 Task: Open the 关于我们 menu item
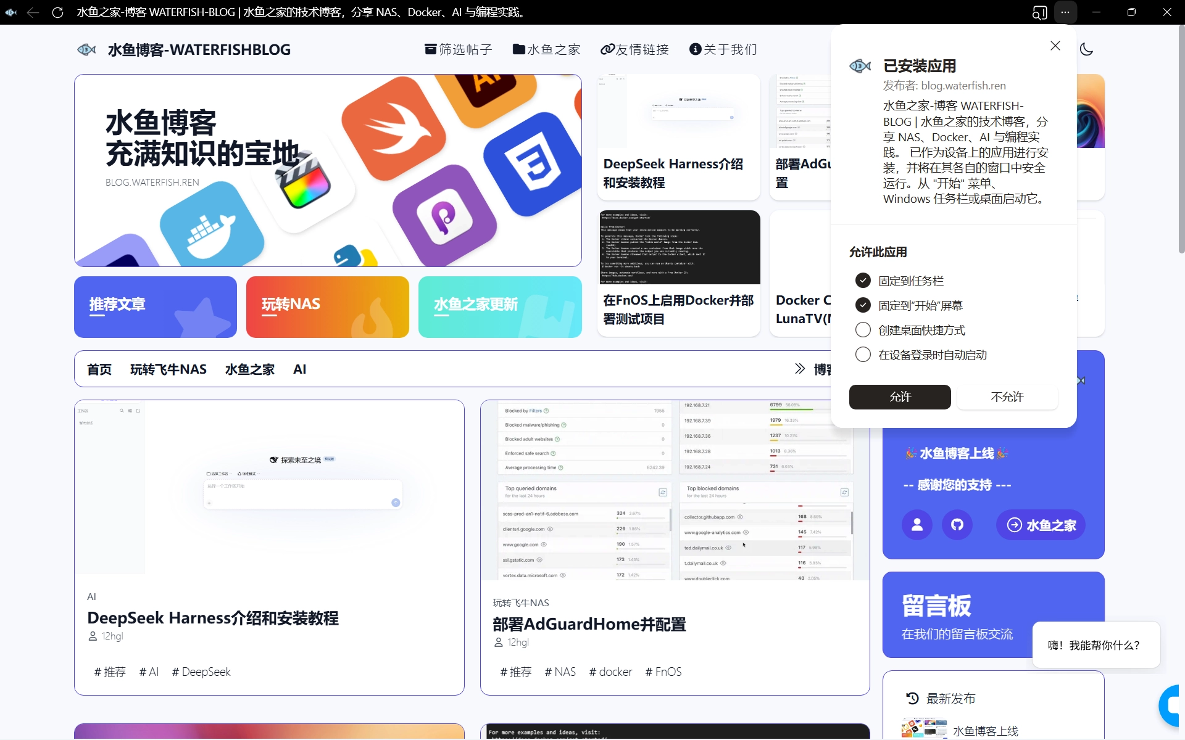[723, 49]
